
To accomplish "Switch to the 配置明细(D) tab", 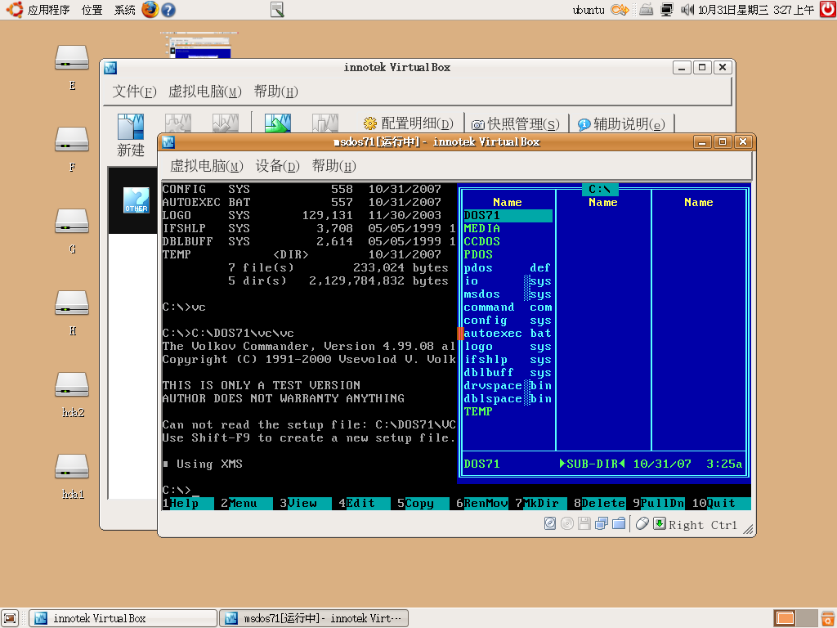I will [x=409, y=124].
